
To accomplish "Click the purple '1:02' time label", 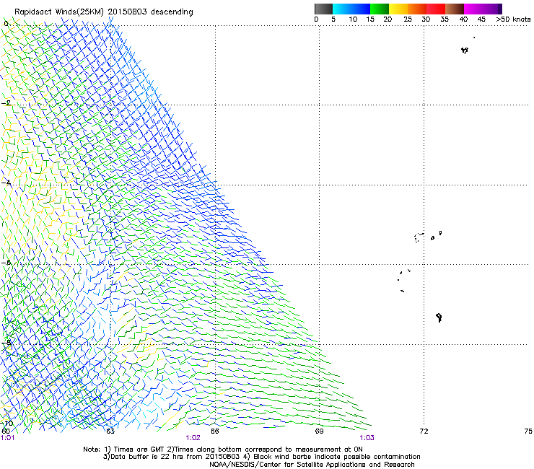I will point(193,438).
